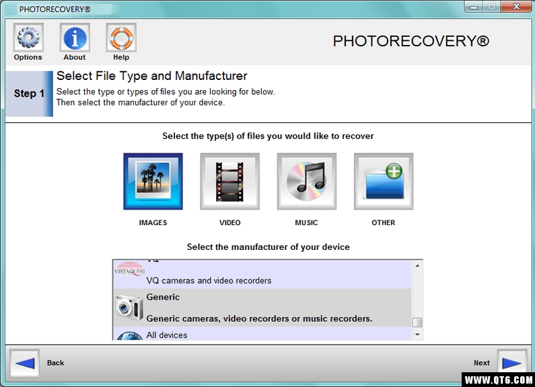The height and width of the screenshot is (387, 535).
Task: Click the IMAGES caption
Action: [153, 222]
